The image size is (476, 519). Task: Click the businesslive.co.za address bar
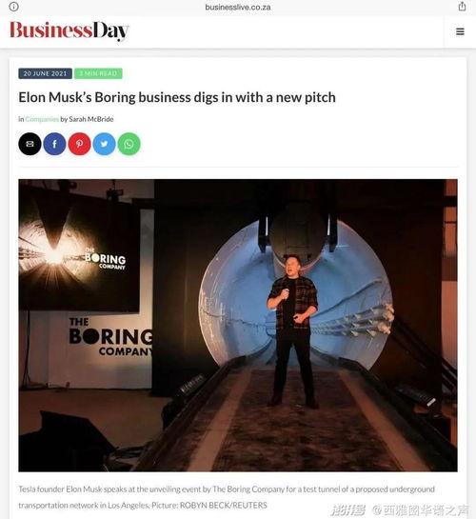point(238,7)
